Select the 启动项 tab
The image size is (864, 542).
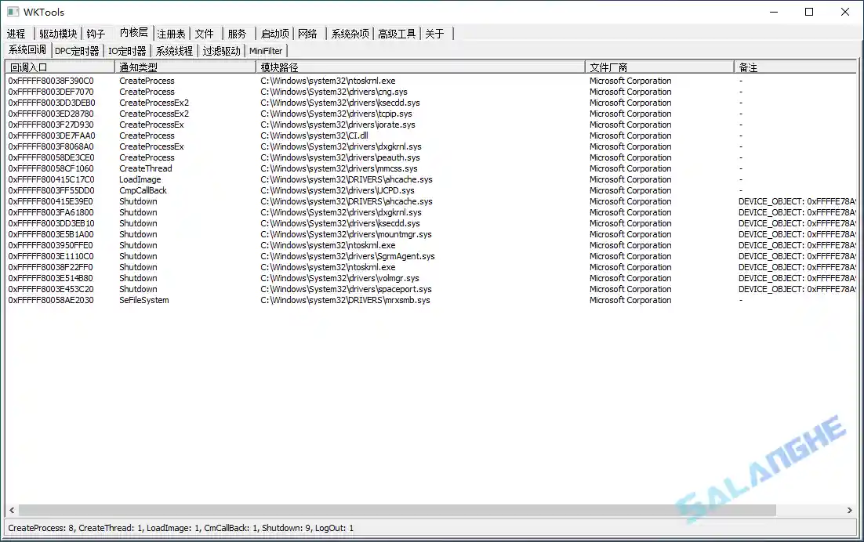pyautogui.click(x=274, y=34)
